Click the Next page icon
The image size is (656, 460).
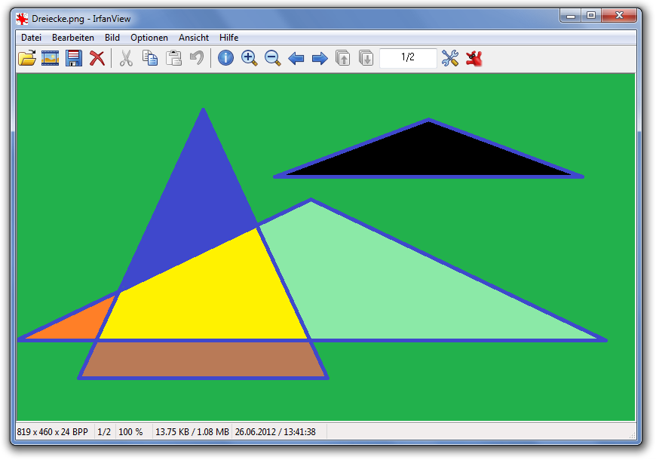click(x=366, y=58)
